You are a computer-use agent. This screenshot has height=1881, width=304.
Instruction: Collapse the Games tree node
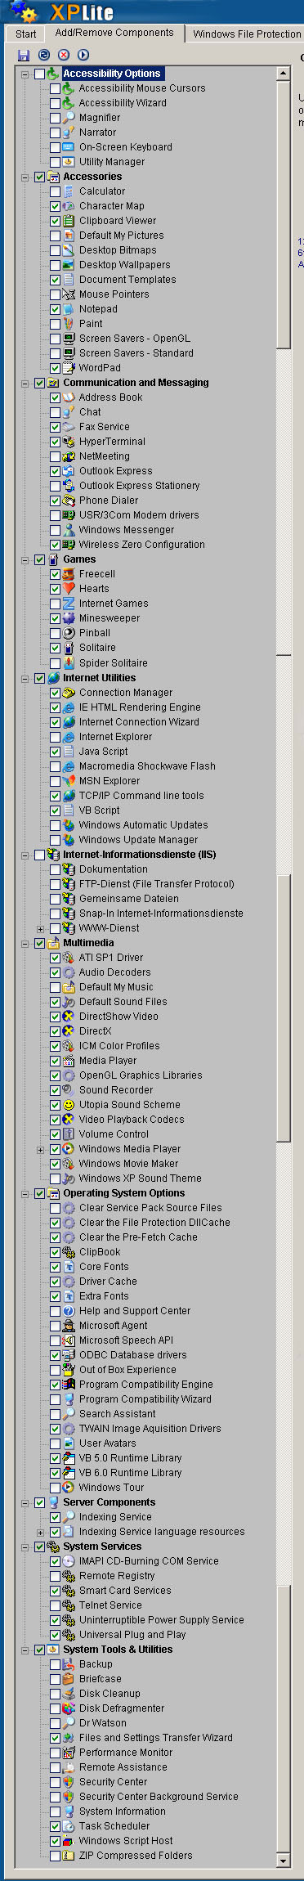point(25,559)
